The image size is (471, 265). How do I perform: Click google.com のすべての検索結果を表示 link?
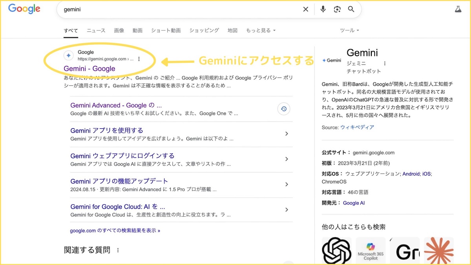115,230
